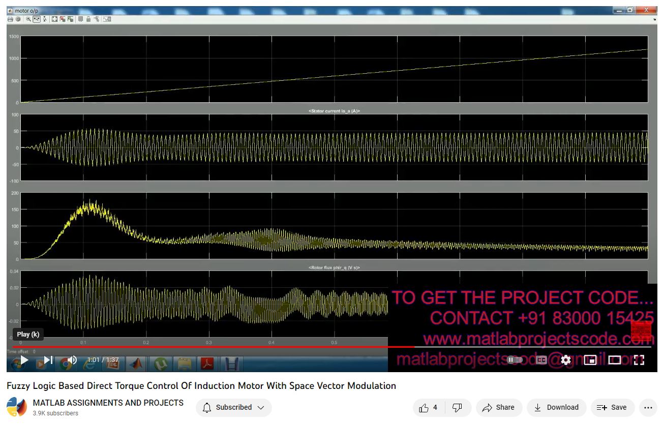664x424 pixels.
Task: Dislike the video
Action: click(457, 407)
